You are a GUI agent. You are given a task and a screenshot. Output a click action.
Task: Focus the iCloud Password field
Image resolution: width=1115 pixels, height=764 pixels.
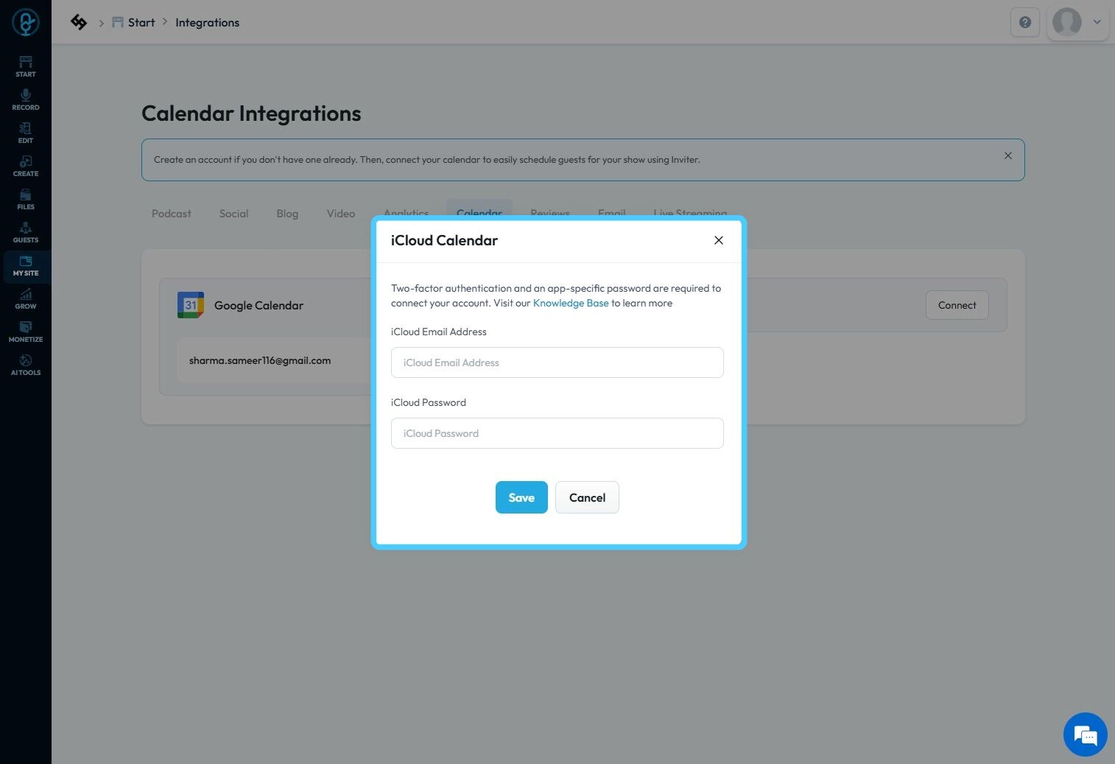[557, 433]
